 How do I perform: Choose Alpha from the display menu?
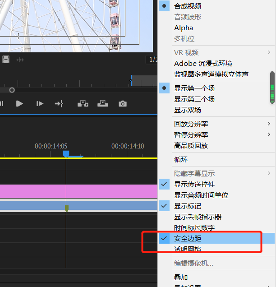click(184, 28)
